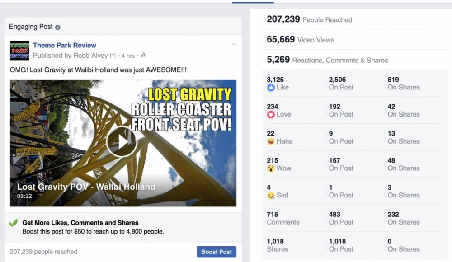Click the red Love reaction icon
This screenshot has height=262, width=452.
tap(271, 114)
